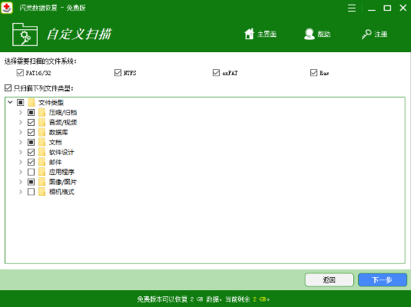Screen dimensions: 411x307
Task: Uncheck the FAT16/32 file system checkbox
Action: 20,73
